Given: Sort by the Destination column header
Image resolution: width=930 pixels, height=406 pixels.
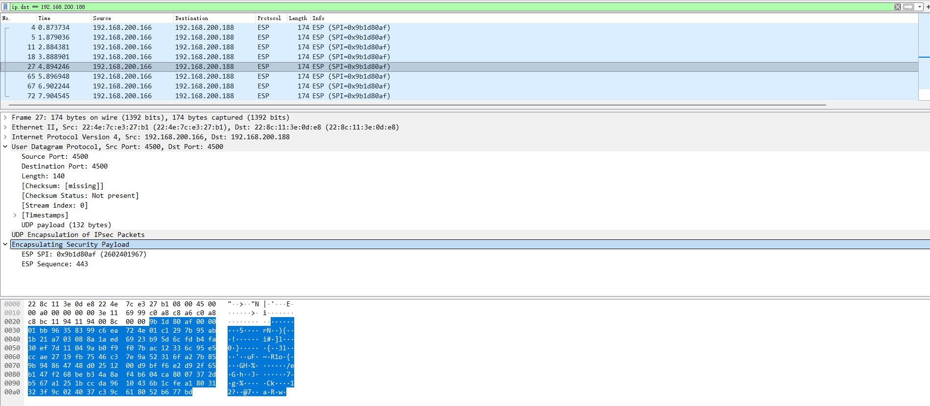Looking at the screenshot, I should tap(215, 18).
